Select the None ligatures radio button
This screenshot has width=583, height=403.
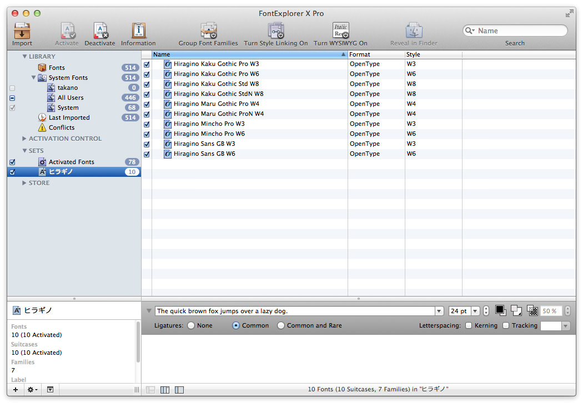tap(191, 325)
